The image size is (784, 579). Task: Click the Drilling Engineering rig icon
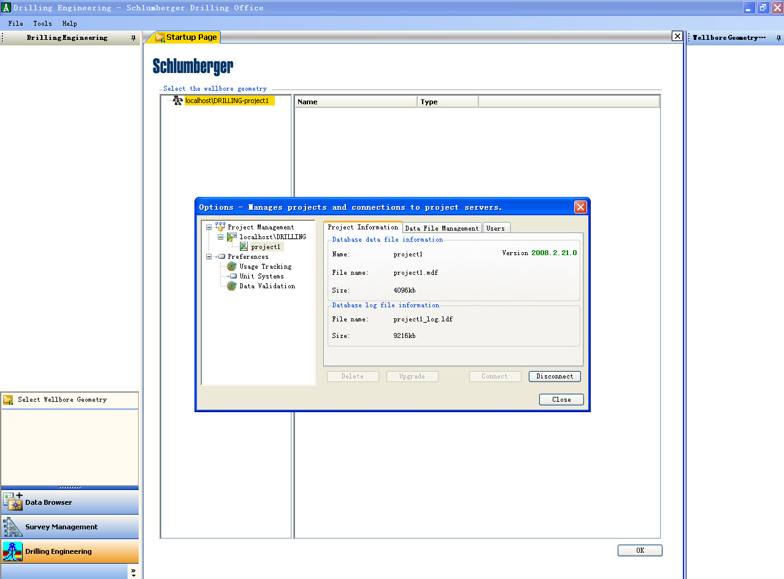[x=12, y=551]
